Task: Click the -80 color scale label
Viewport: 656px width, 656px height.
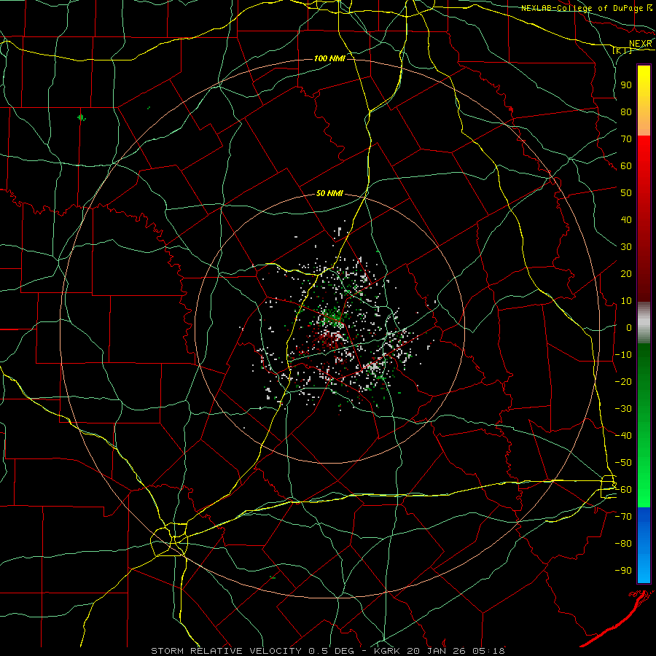Action: pos(623,544)
